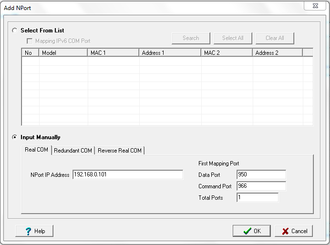Click the 'Data Port' label text
This screenshot has height=245, width=330.
tap(209, 175)
